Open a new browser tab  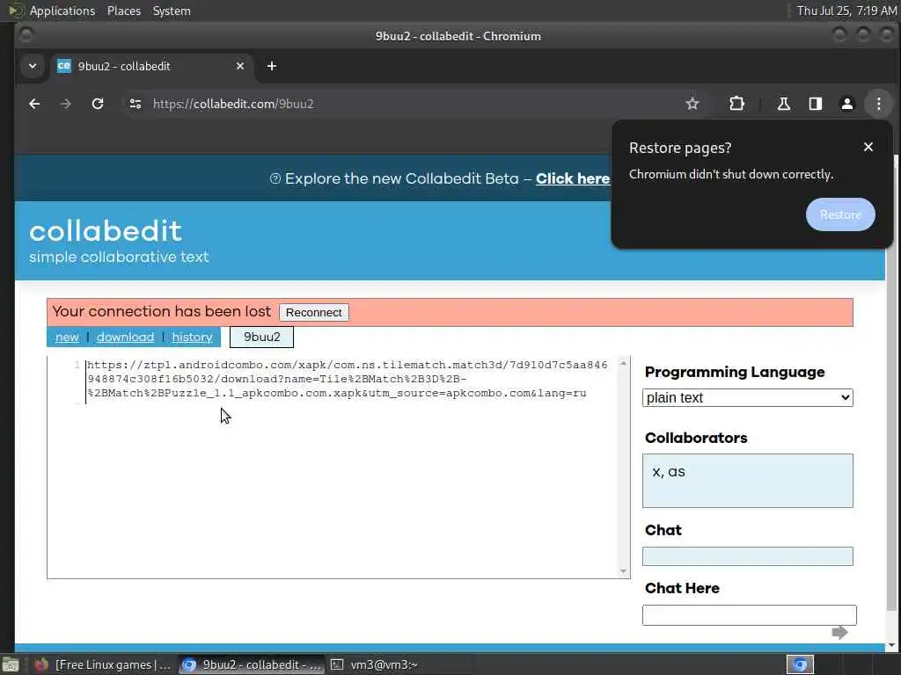coord(272,66)
